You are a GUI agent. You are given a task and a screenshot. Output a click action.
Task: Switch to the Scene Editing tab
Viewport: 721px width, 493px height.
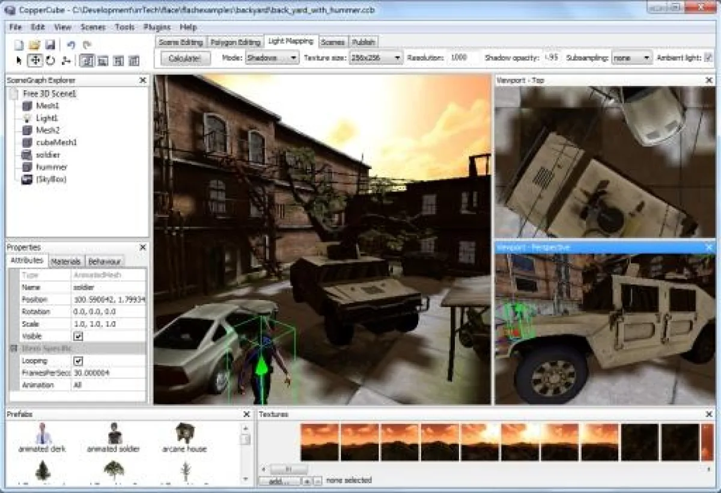pyautogui.click(x=180, y=42)
